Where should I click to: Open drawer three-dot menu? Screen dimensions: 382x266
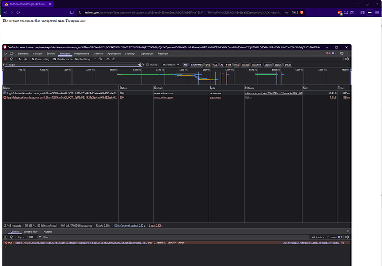6,232
